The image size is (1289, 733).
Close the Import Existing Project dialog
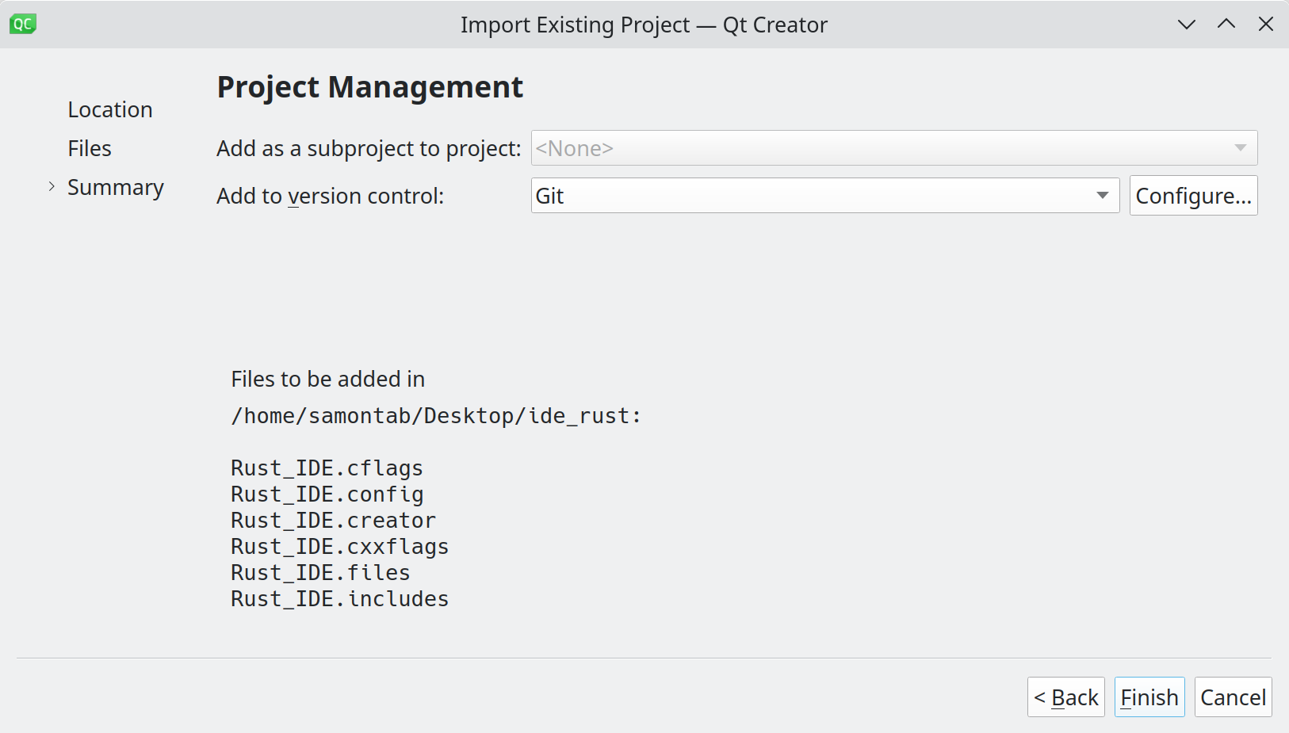click(x=1265, y=25)
